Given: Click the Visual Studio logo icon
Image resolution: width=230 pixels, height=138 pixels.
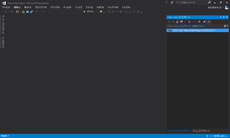Looking at the screenshot, I should [4, 3].
